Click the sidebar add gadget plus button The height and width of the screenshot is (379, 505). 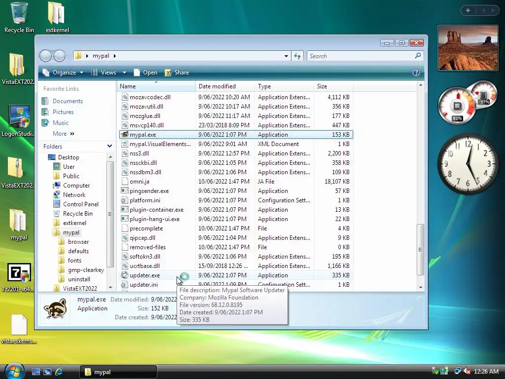(x=468, y=10)
